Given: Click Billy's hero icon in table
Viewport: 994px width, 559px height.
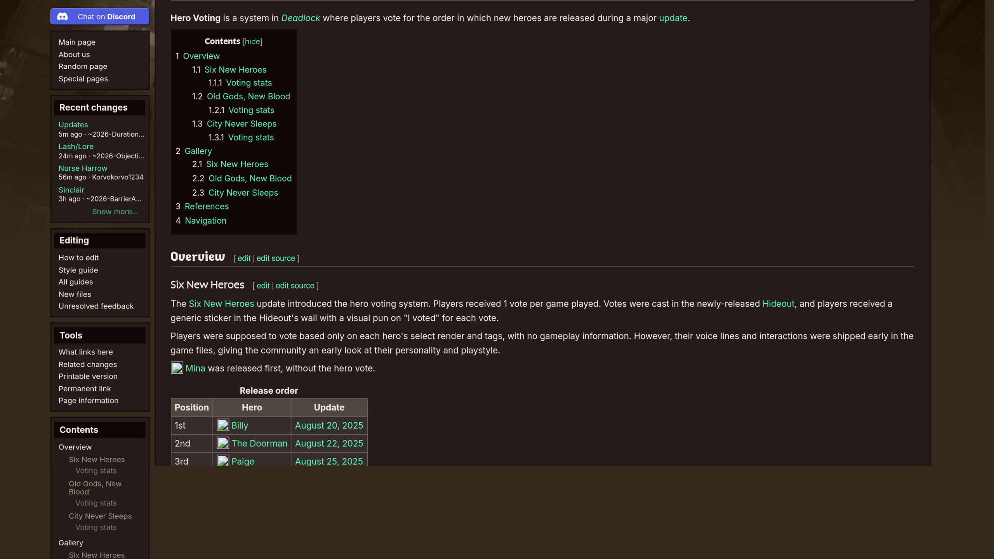Looking at the screenshot, I should [x=223, y=425].
